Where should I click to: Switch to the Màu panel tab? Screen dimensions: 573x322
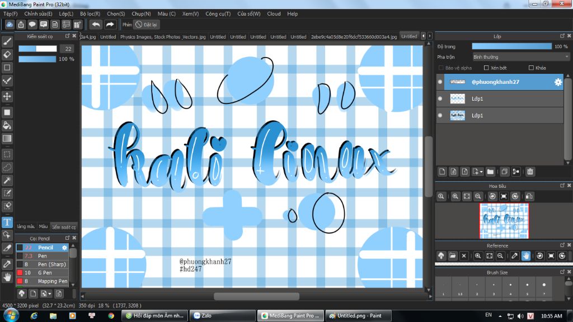coord(43,227)
